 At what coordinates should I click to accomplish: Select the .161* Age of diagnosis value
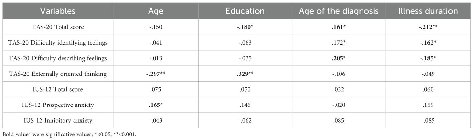pos(339,27)
